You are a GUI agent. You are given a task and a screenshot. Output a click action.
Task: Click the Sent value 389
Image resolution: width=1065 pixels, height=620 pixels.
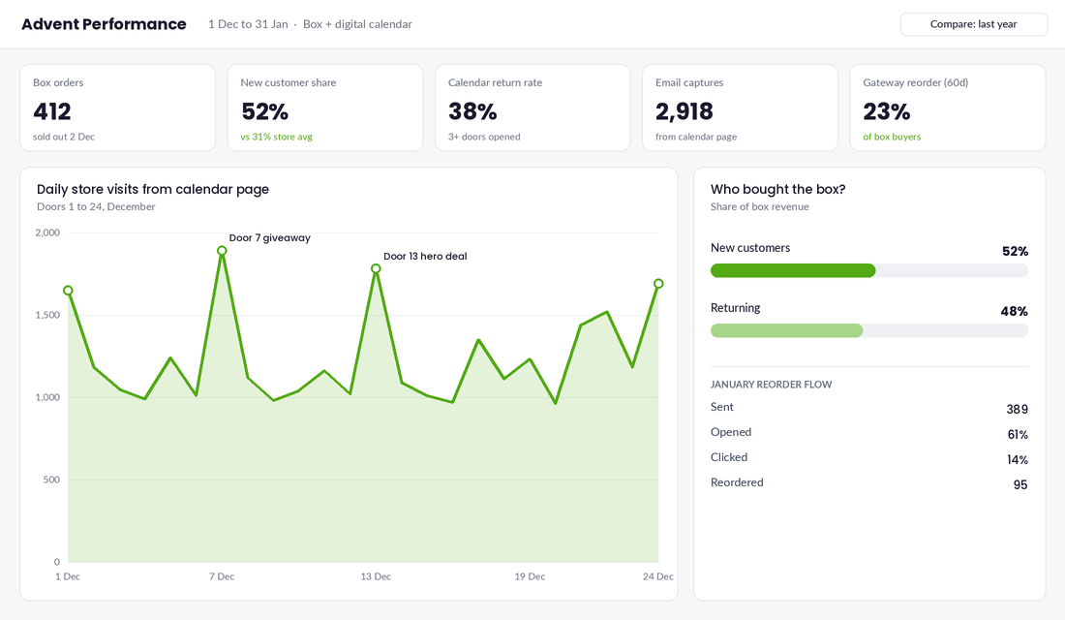tap(1017, 409)
